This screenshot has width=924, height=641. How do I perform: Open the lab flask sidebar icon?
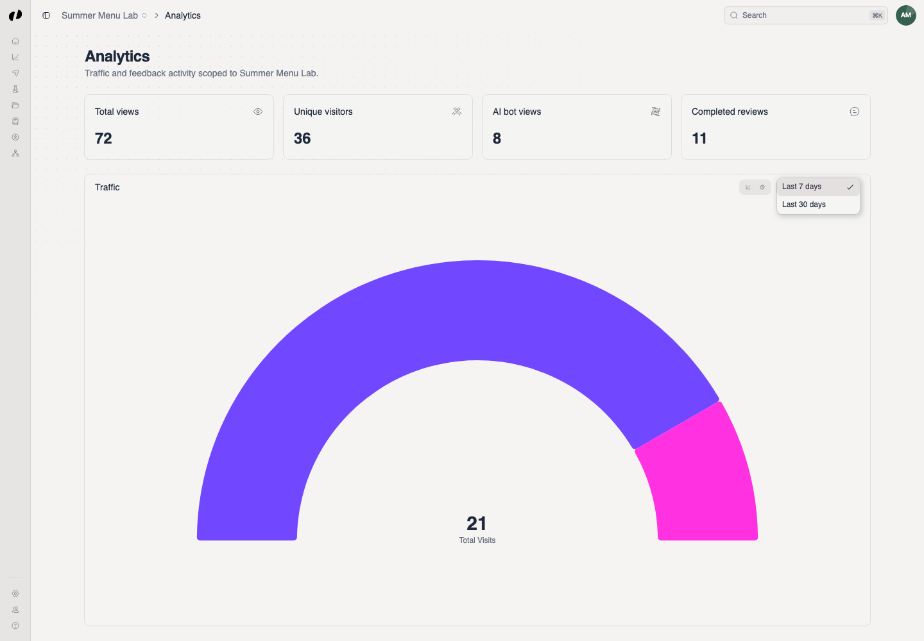[15, 89]
